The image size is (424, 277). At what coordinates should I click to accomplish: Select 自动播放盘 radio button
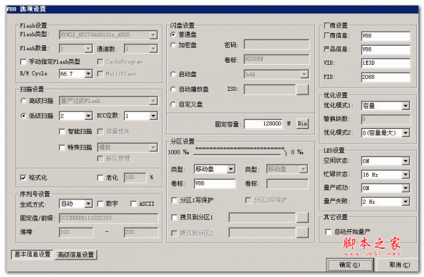[173, 89]
